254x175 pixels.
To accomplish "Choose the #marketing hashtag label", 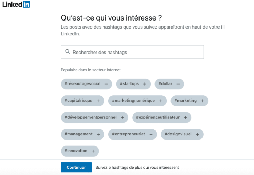I will [185, 101].
